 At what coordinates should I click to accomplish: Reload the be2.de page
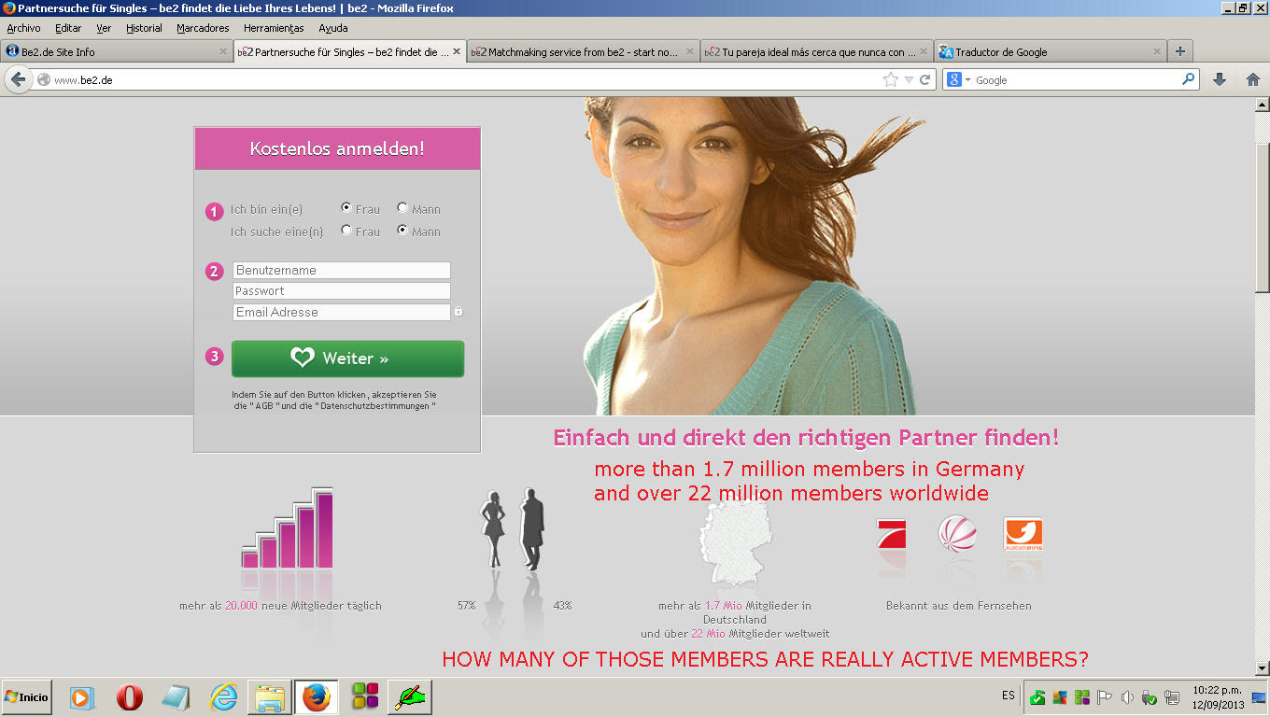tap(925, 80)
